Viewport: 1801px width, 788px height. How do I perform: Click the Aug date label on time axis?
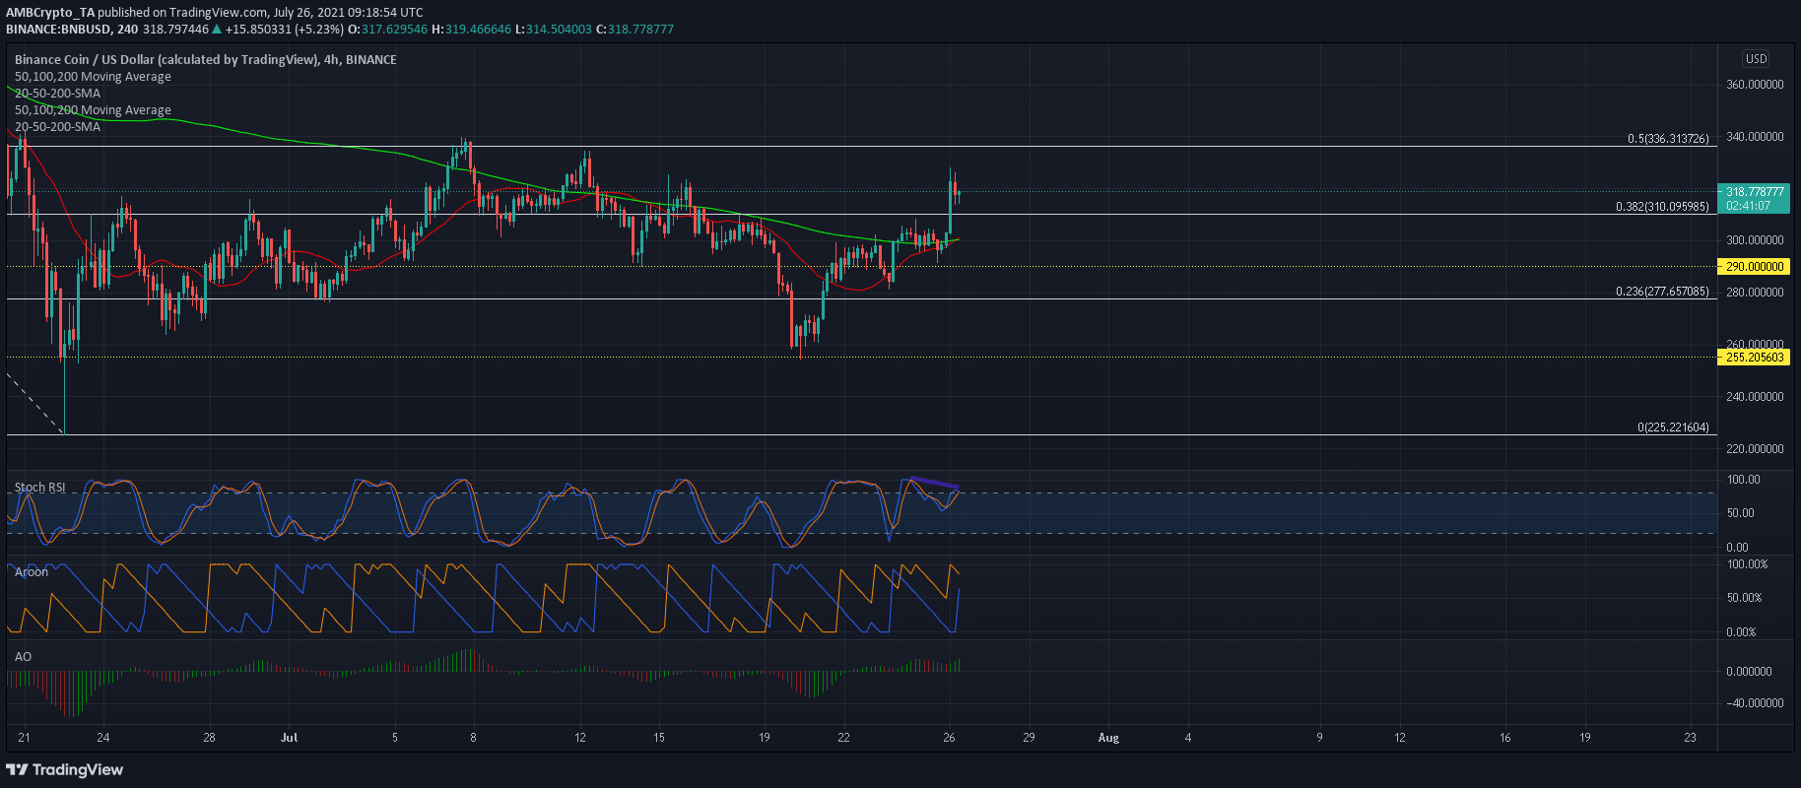tap(1108, 737)
